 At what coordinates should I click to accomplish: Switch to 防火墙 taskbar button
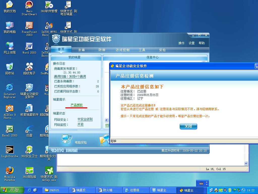(109, 190)
